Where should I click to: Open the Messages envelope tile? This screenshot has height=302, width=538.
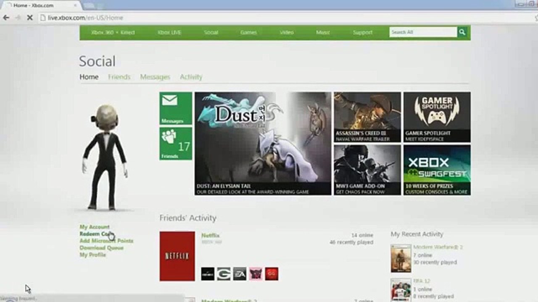(176, 108)
